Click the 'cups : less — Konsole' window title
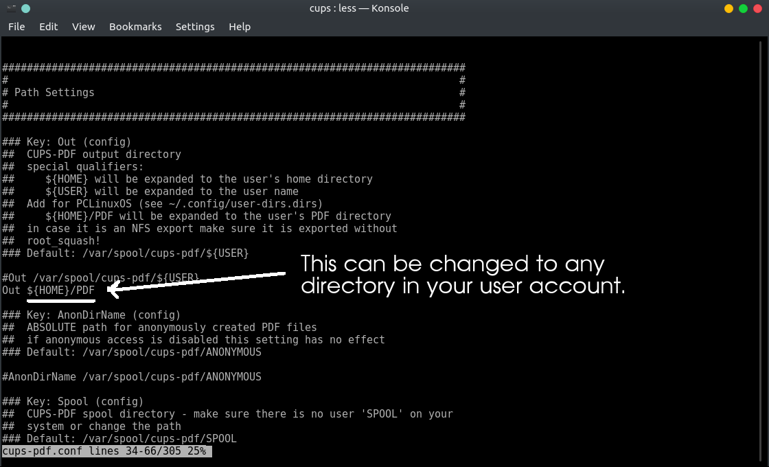The width and height of the screenshot is (769, 467). (359, 8)
